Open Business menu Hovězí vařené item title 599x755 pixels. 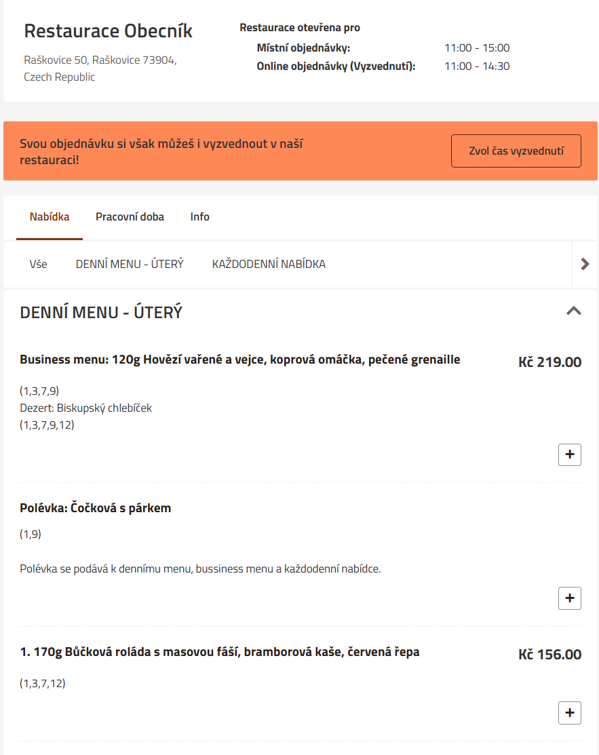pos(240,360)
